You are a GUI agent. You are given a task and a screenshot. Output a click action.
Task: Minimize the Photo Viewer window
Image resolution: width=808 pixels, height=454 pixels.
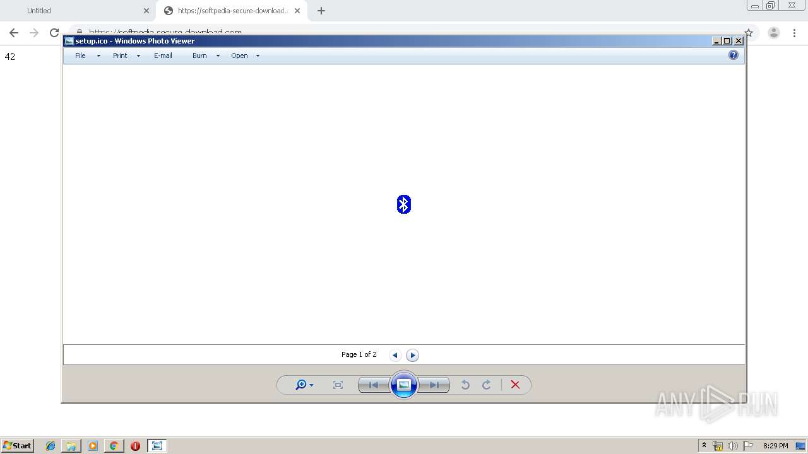point(716,41)
